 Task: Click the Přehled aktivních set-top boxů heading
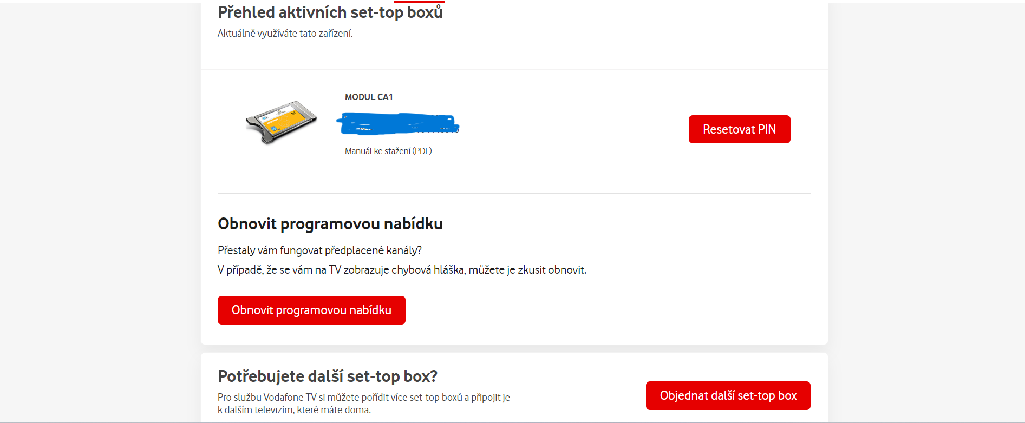pyautogui.click(x=330, y=12)
